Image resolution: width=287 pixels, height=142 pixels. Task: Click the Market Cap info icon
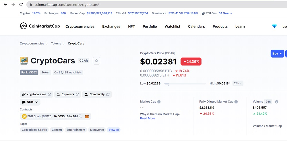pos(159,102)
